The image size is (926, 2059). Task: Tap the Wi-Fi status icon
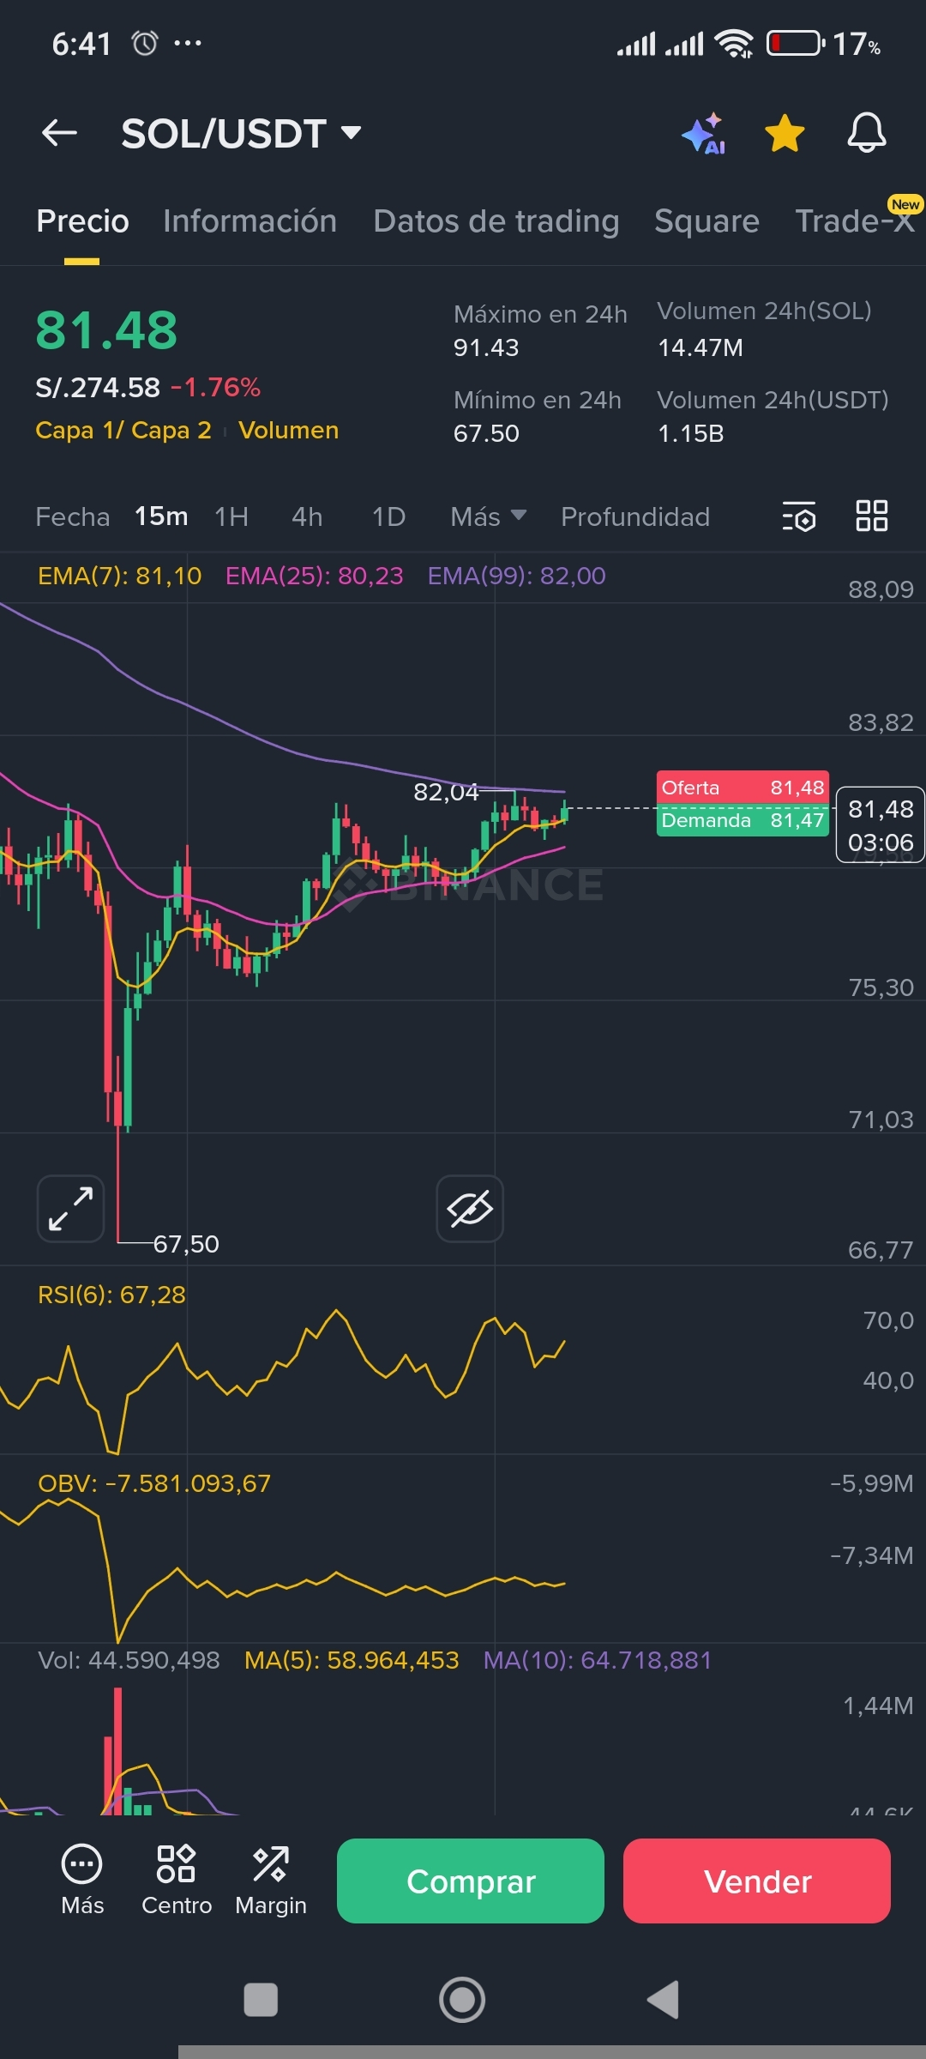pos(735,43)
